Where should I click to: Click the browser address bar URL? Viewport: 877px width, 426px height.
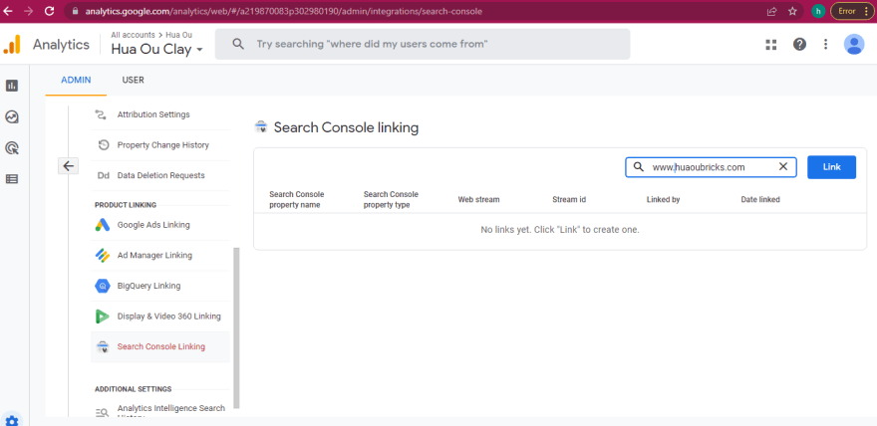pyautogui.click(x=284, y=11)
